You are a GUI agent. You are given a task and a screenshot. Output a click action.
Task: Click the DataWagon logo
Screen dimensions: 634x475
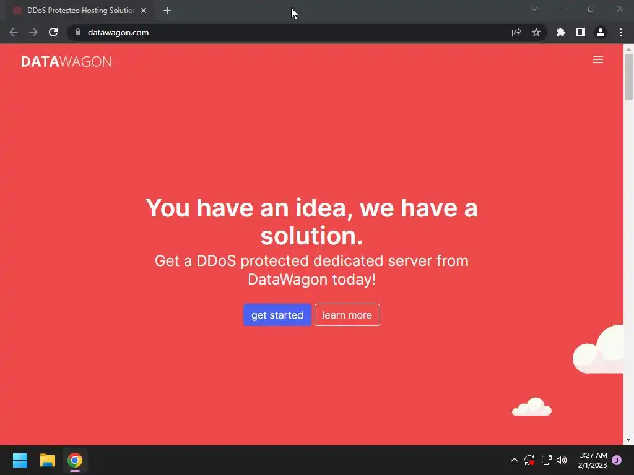[x=66, y=61]
